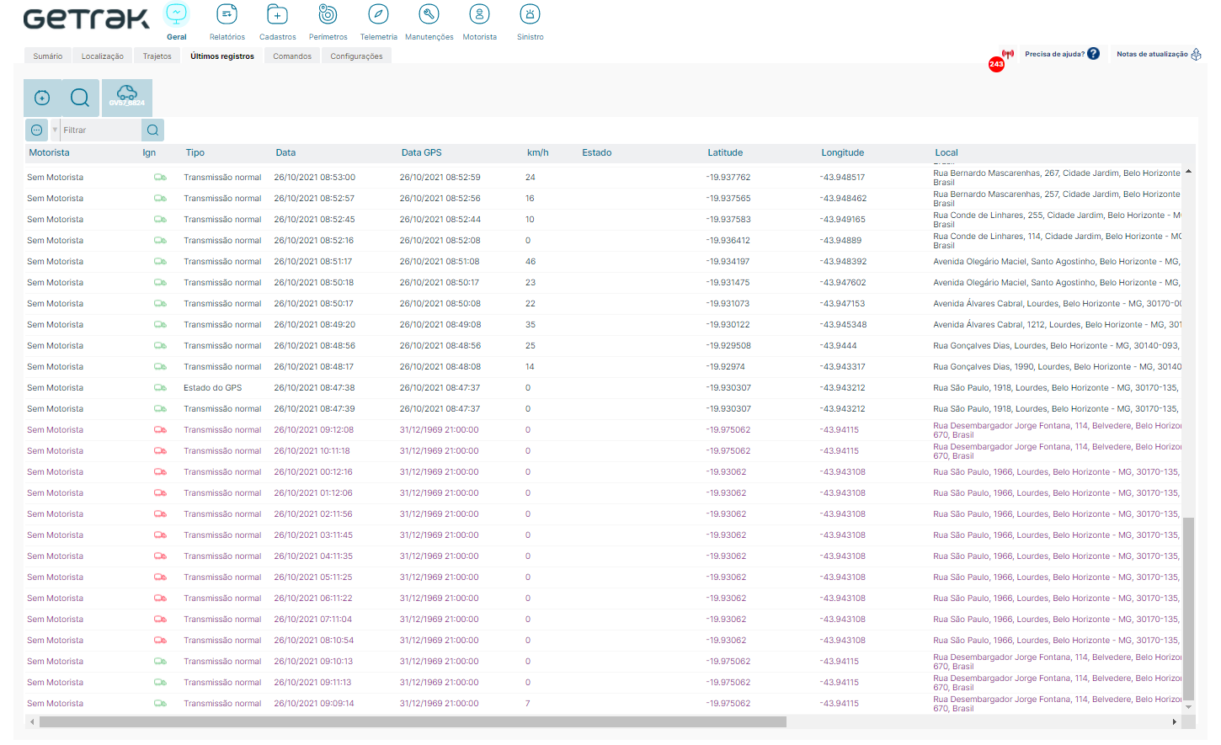Select the Últimos registros tab
1221x745 pixels.
click(222, 56)
